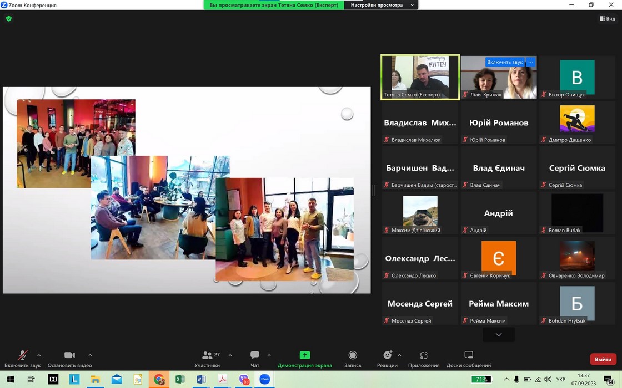Click three-dots menu on Лілія Крижак tile
This screenshot has height=388, width=622.
(x=530, y=62)
